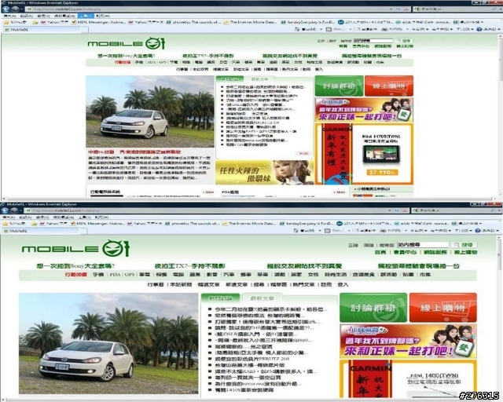Stop loading with top window's red X
503x402 pixels.
[406, 9]
